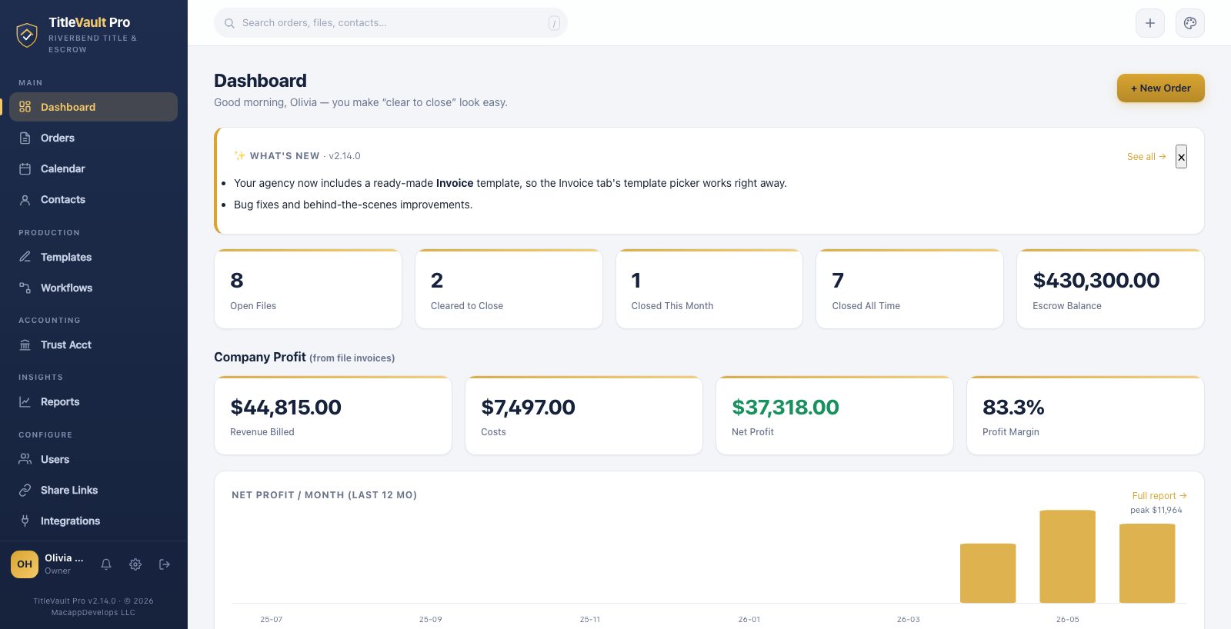The width and height of the screenshot is (1231, 629).
Task: Click the Net Profit value $37,318.00
Action: (786, 408)
